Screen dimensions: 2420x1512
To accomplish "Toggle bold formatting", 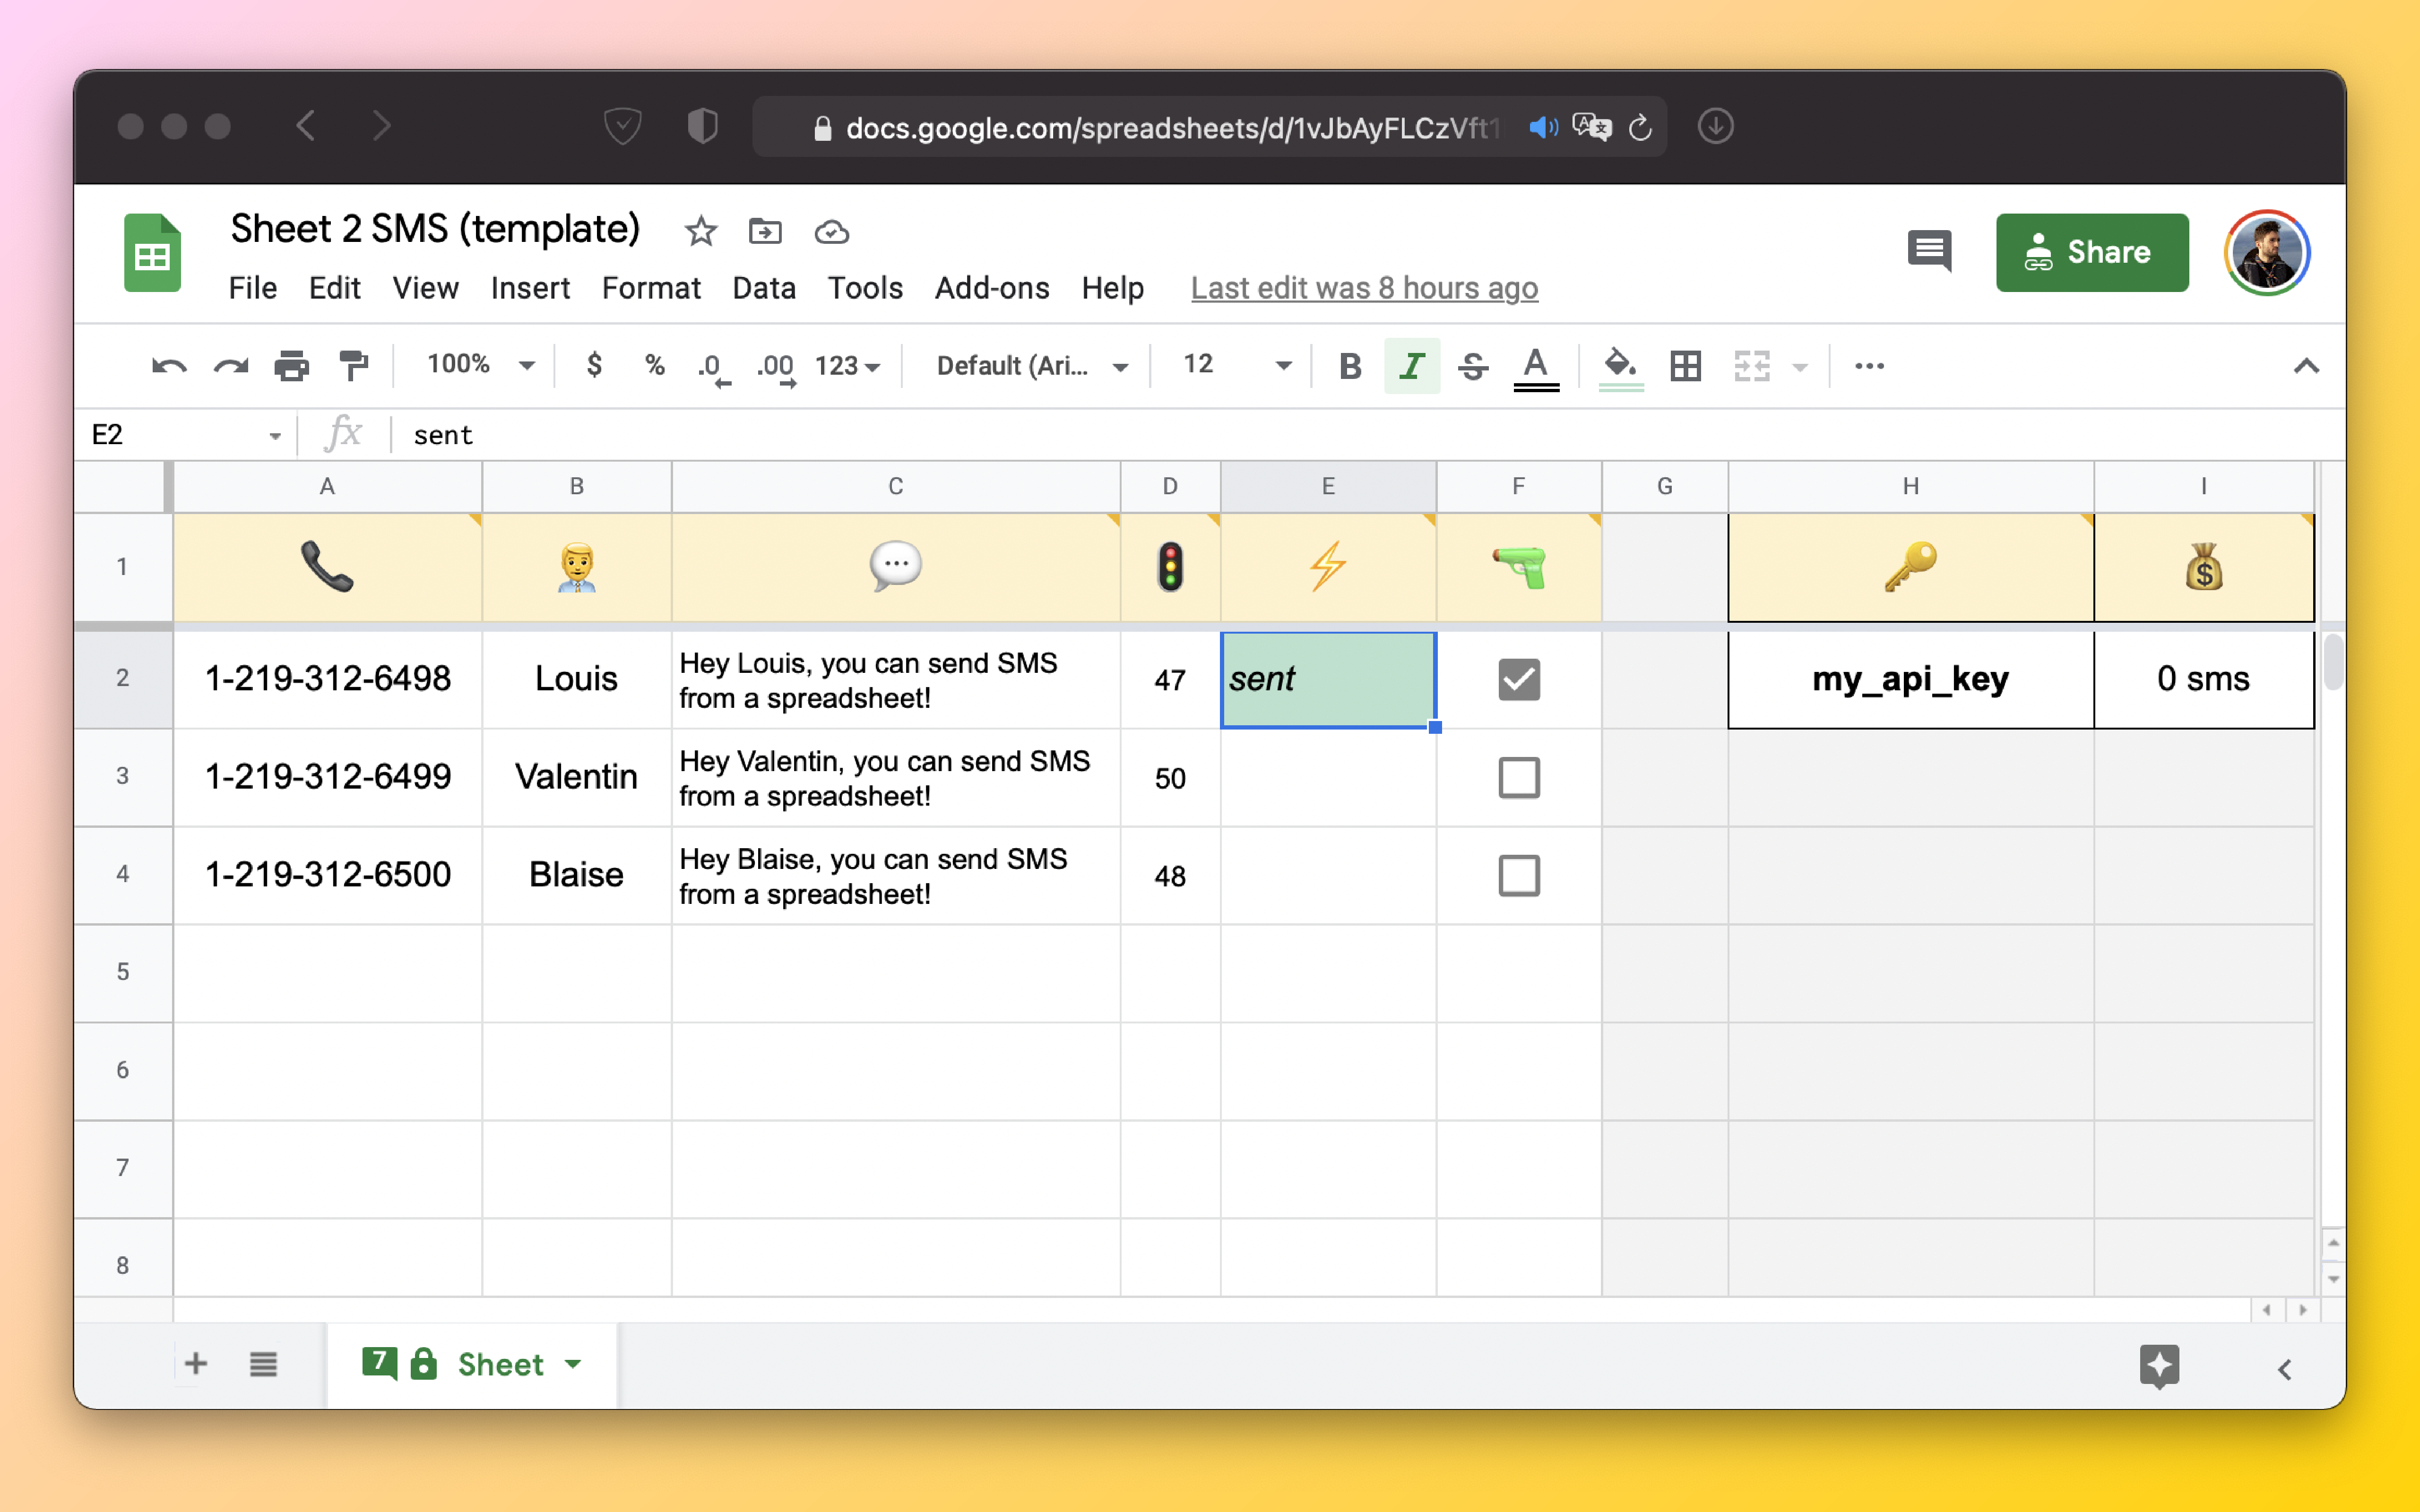I will click(1349, 366).
